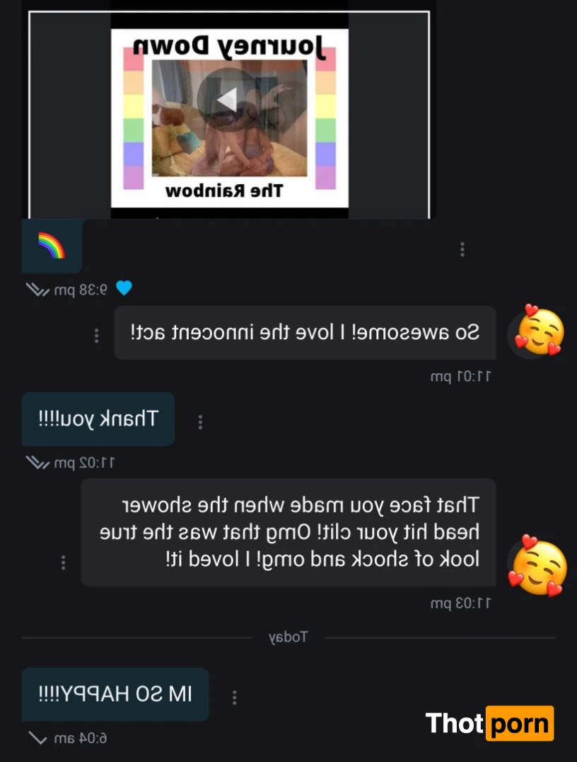Click the single check mark at 6:04 am
This screenshot has height=762, width=577.
37,738
